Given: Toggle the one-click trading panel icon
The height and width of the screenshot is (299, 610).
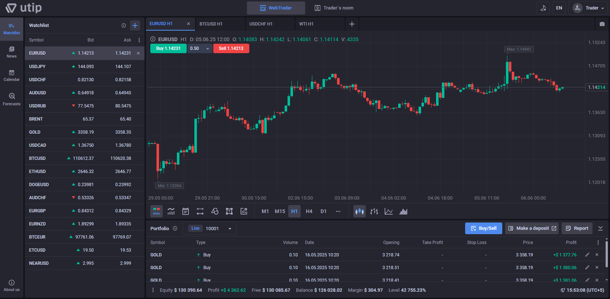Looking at the screenshot, I should 157,211.
